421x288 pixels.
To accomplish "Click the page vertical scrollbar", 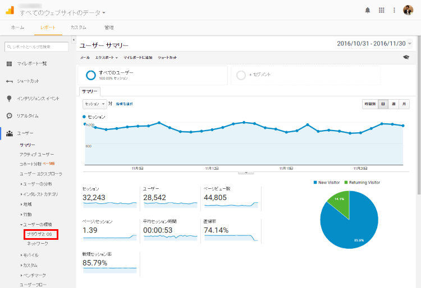I will point(419,115).
